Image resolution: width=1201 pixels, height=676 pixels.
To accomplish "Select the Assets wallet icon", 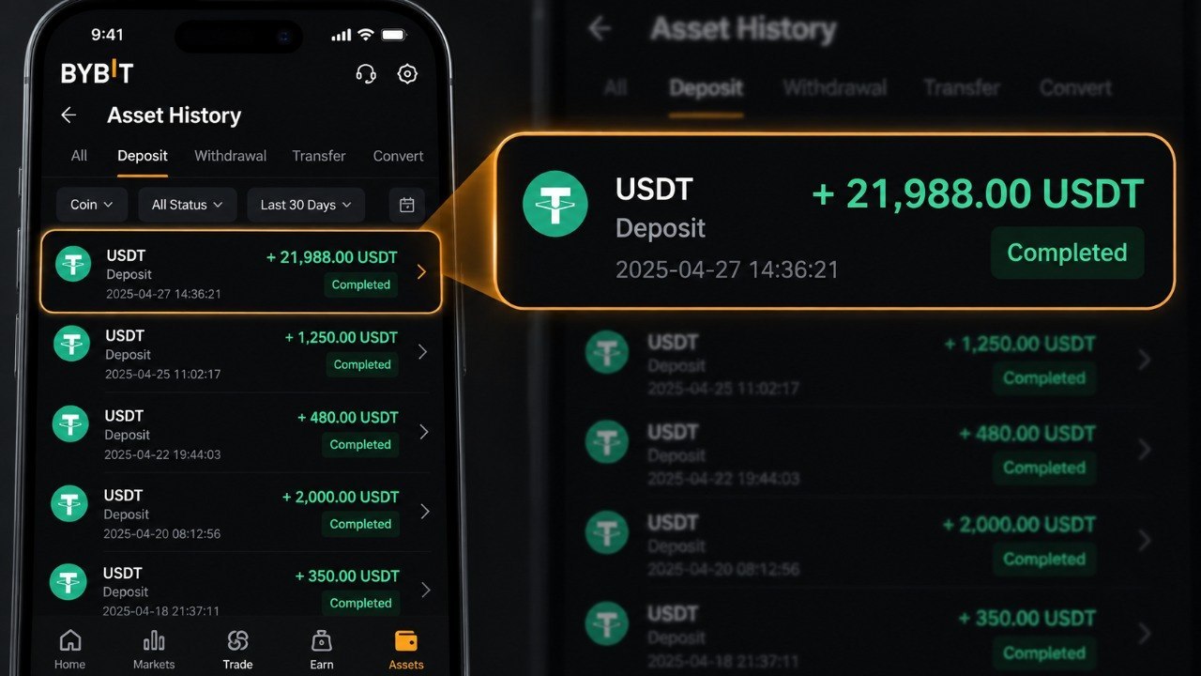I will [x=406, y=641].
